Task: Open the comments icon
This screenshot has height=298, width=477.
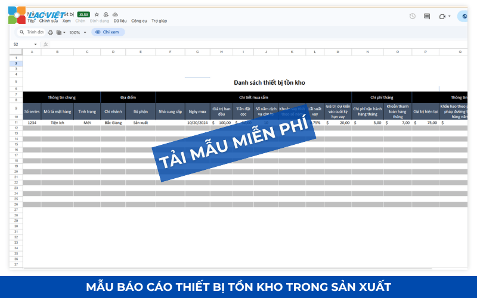Action: click(x=427, y=16)
